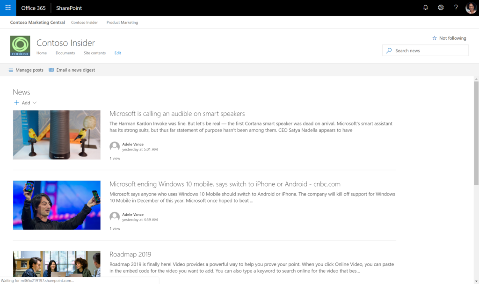Screen dimensions: 479x284
Task: Click the Email a news digest button
Action: [x=72, y=70]
